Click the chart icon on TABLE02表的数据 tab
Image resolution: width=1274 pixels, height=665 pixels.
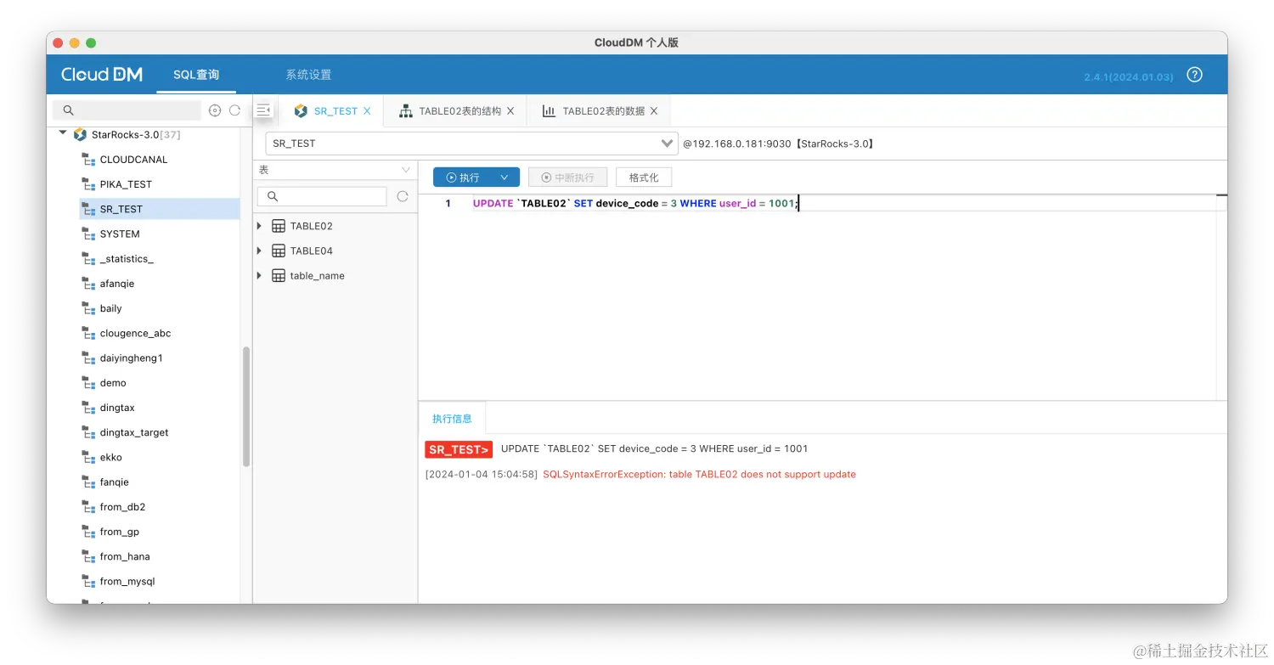coord(550,111)
